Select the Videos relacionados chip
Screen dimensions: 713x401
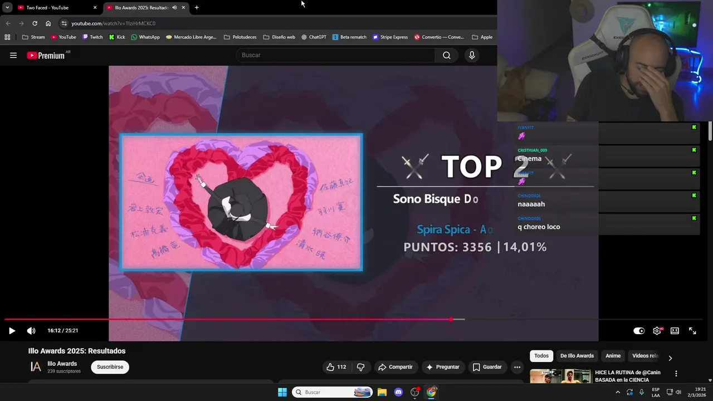coord(645,356)
